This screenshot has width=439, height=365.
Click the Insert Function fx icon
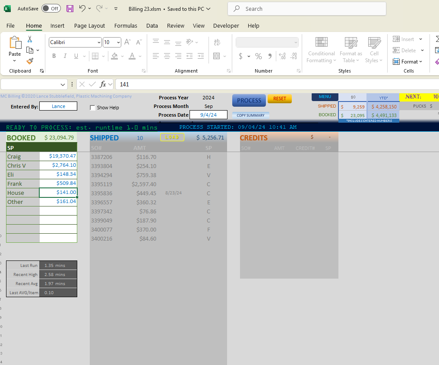pyautogui.click(x=103, y=84)
